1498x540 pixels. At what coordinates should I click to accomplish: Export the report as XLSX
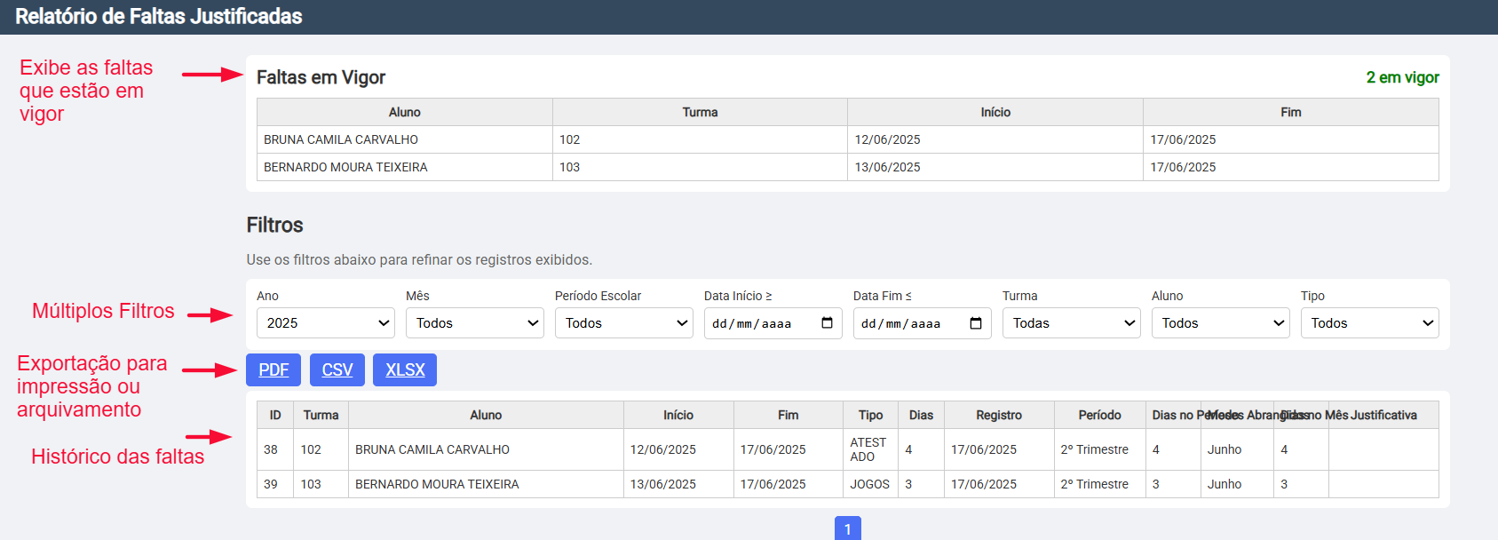(x=405, y=369)
